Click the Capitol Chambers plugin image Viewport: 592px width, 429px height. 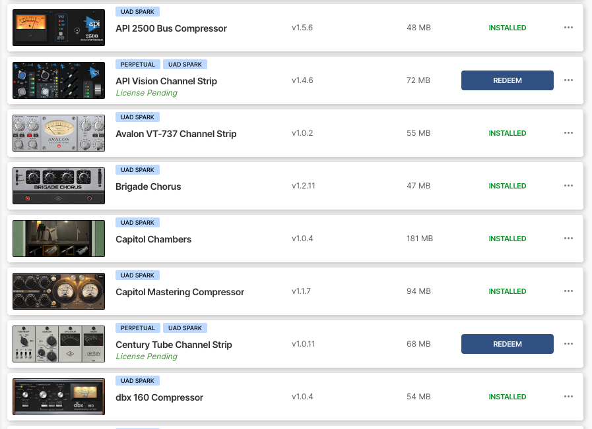59,239
